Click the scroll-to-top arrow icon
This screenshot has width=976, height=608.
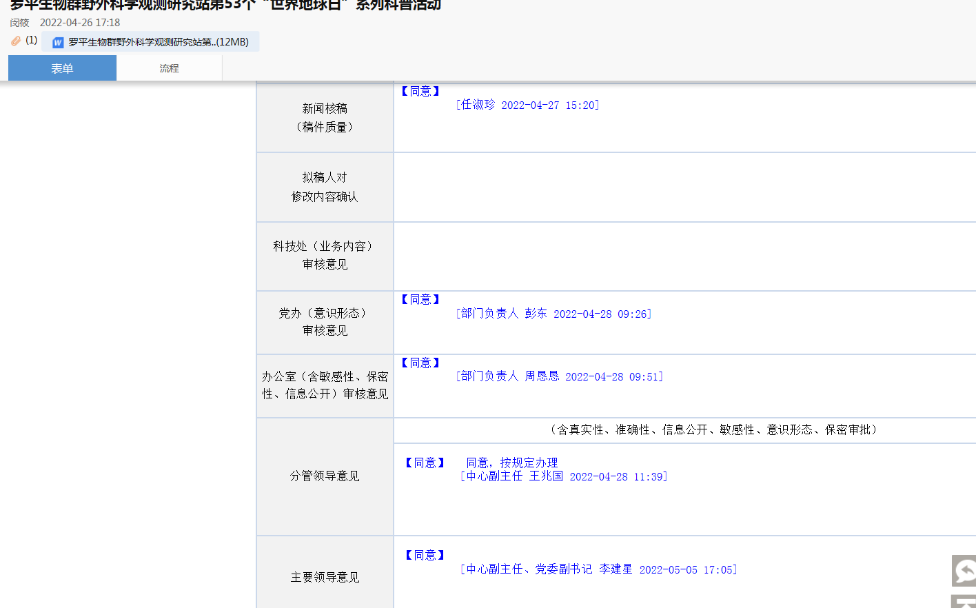[x=964, y=602]
